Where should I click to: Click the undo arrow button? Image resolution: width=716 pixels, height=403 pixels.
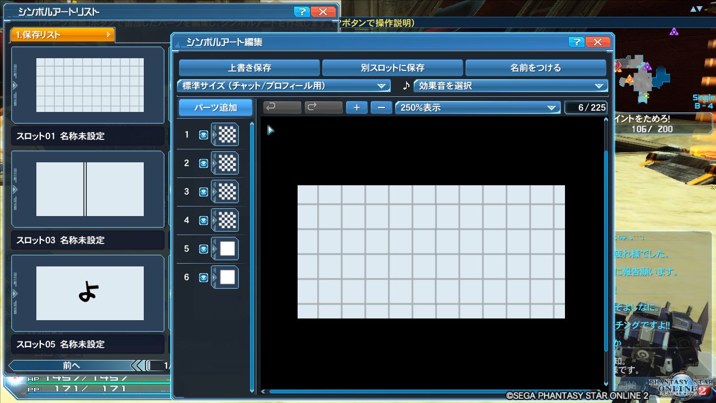tap(282, 107)
